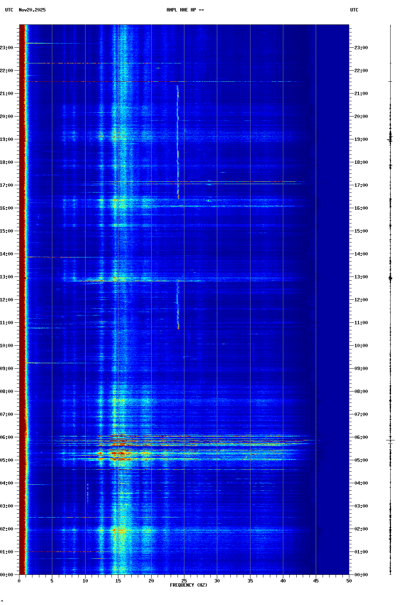Click the 03:00 label on right time axis
This screenshot has width=407, height=605.
[x=361, y=506]
